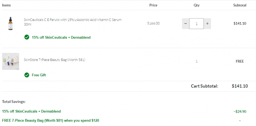Open SkinStore 7-Piece Beauty Bag link
The image size is (256, 126).
coord(54,60)
